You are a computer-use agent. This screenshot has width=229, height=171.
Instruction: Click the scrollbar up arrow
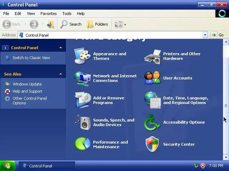[226, 42]
